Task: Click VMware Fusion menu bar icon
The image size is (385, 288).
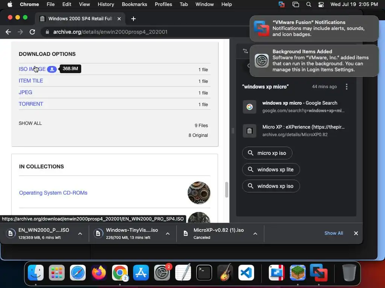Action: pos(282,4)
